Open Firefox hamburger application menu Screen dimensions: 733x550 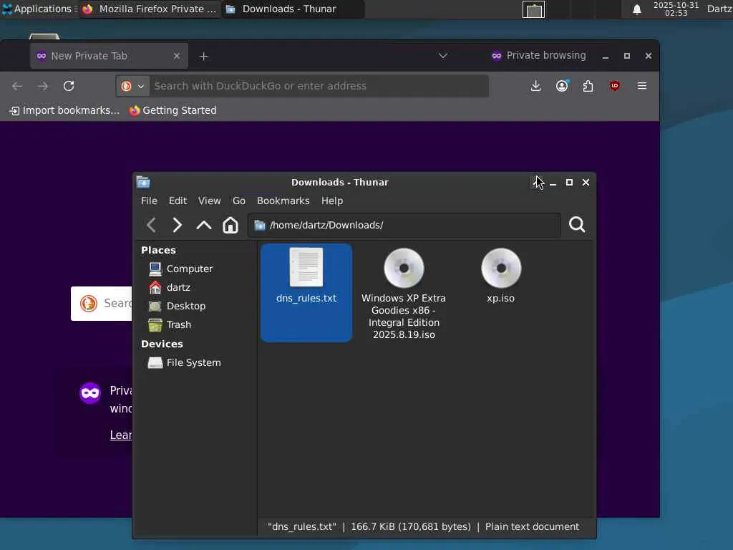[x=642, y=86]
